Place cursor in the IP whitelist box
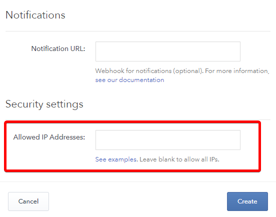 (x=168, y=140)
